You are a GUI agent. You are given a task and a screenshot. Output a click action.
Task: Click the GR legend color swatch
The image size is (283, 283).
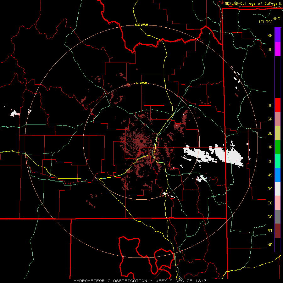(278, 119)
